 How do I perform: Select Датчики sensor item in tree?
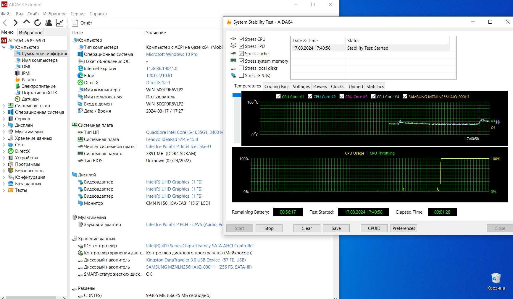pos(30,99)
